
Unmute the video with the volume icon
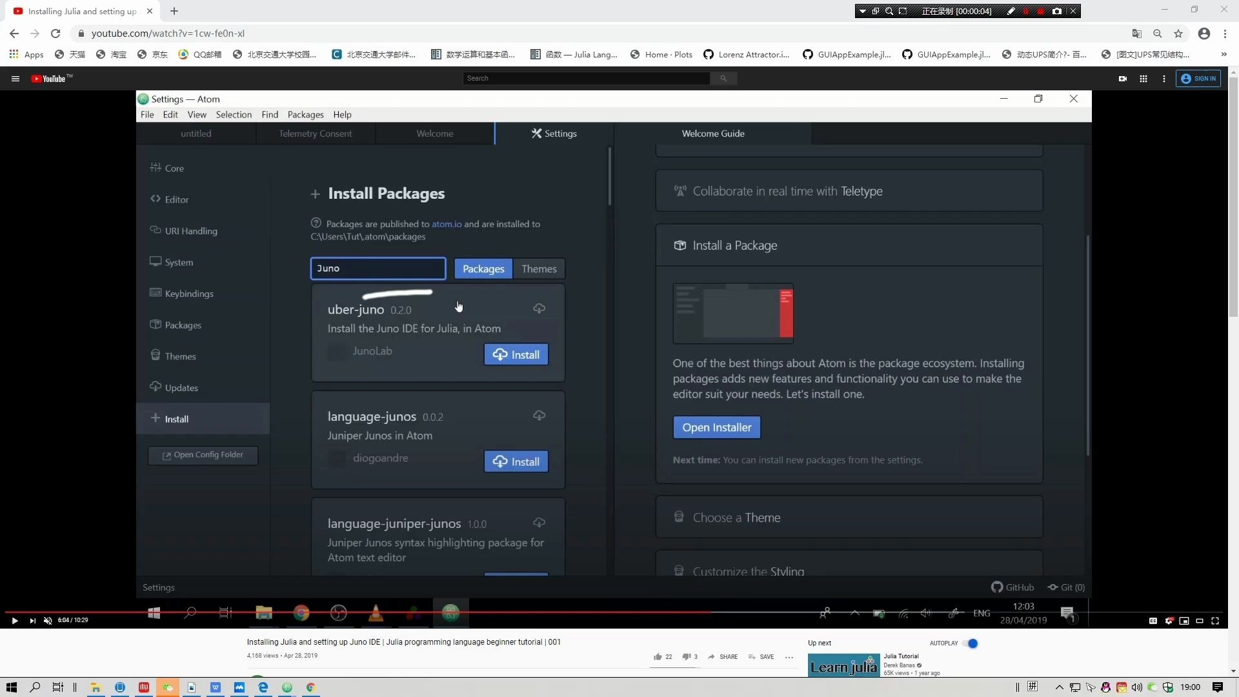[47, 620]
